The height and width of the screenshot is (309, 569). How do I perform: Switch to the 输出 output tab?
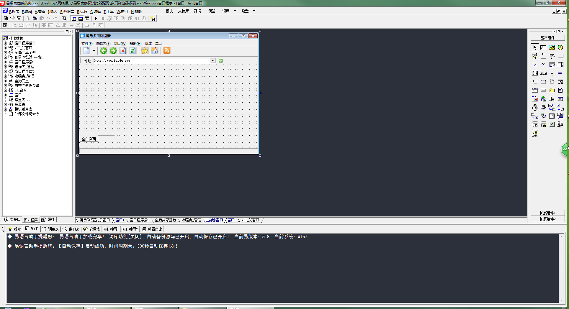[x=32, y=229]
